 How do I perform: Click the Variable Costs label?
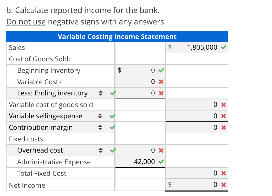point(39,82)
